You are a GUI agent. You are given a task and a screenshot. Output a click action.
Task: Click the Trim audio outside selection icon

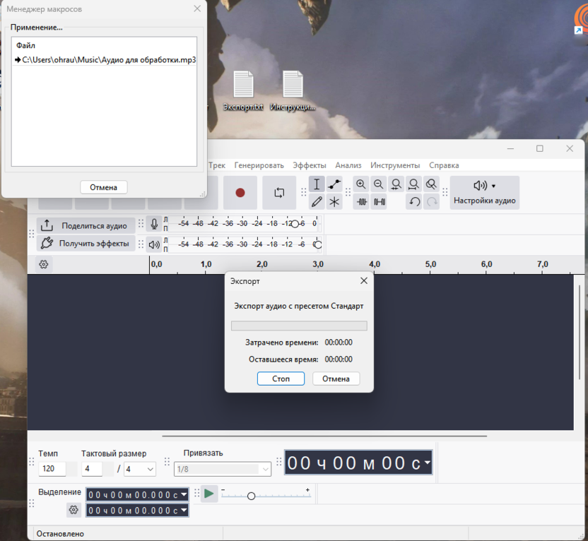pyautogui.click(x=362, y=202)
